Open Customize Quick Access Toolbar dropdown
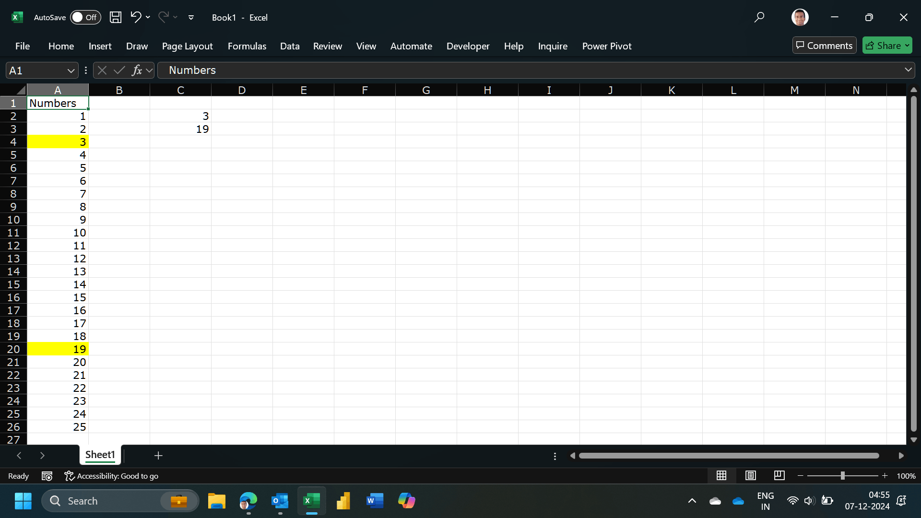This screenshot has width=921, height=518. 191,18
